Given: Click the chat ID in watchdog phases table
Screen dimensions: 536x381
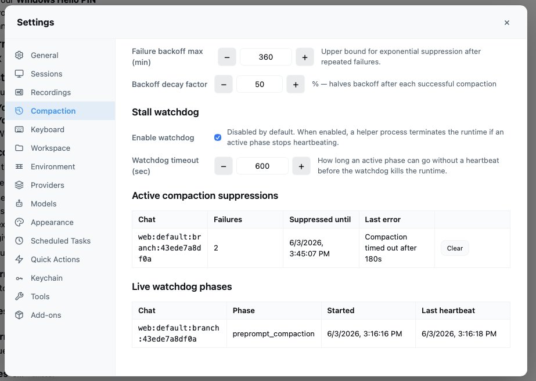Looking at the screenshot, I should pyautogui.click(x=179, y=333).
